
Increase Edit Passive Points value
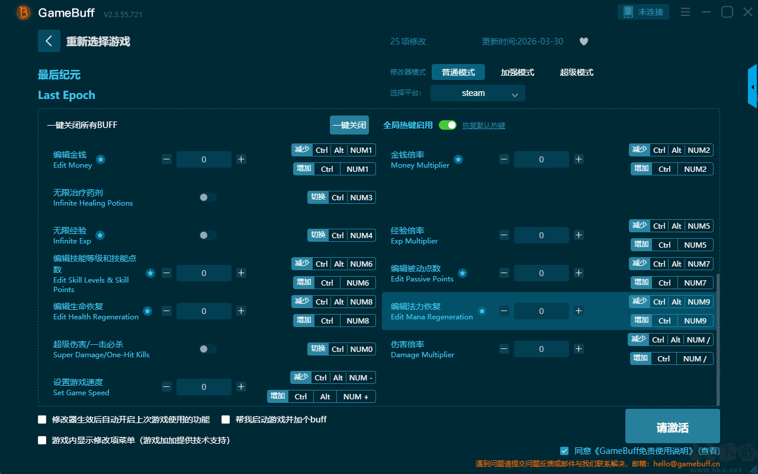579,273
